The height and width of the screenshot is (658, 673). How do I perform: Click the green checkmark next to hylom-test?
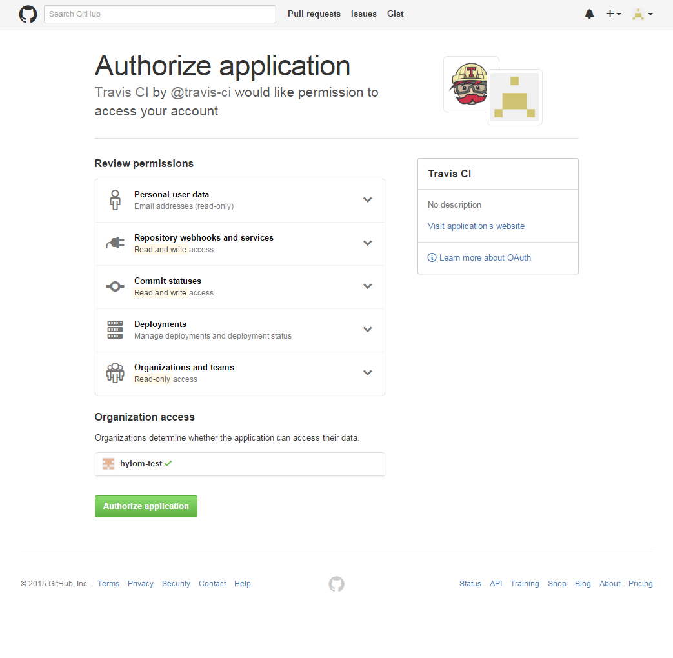click(x=168, y=464)
